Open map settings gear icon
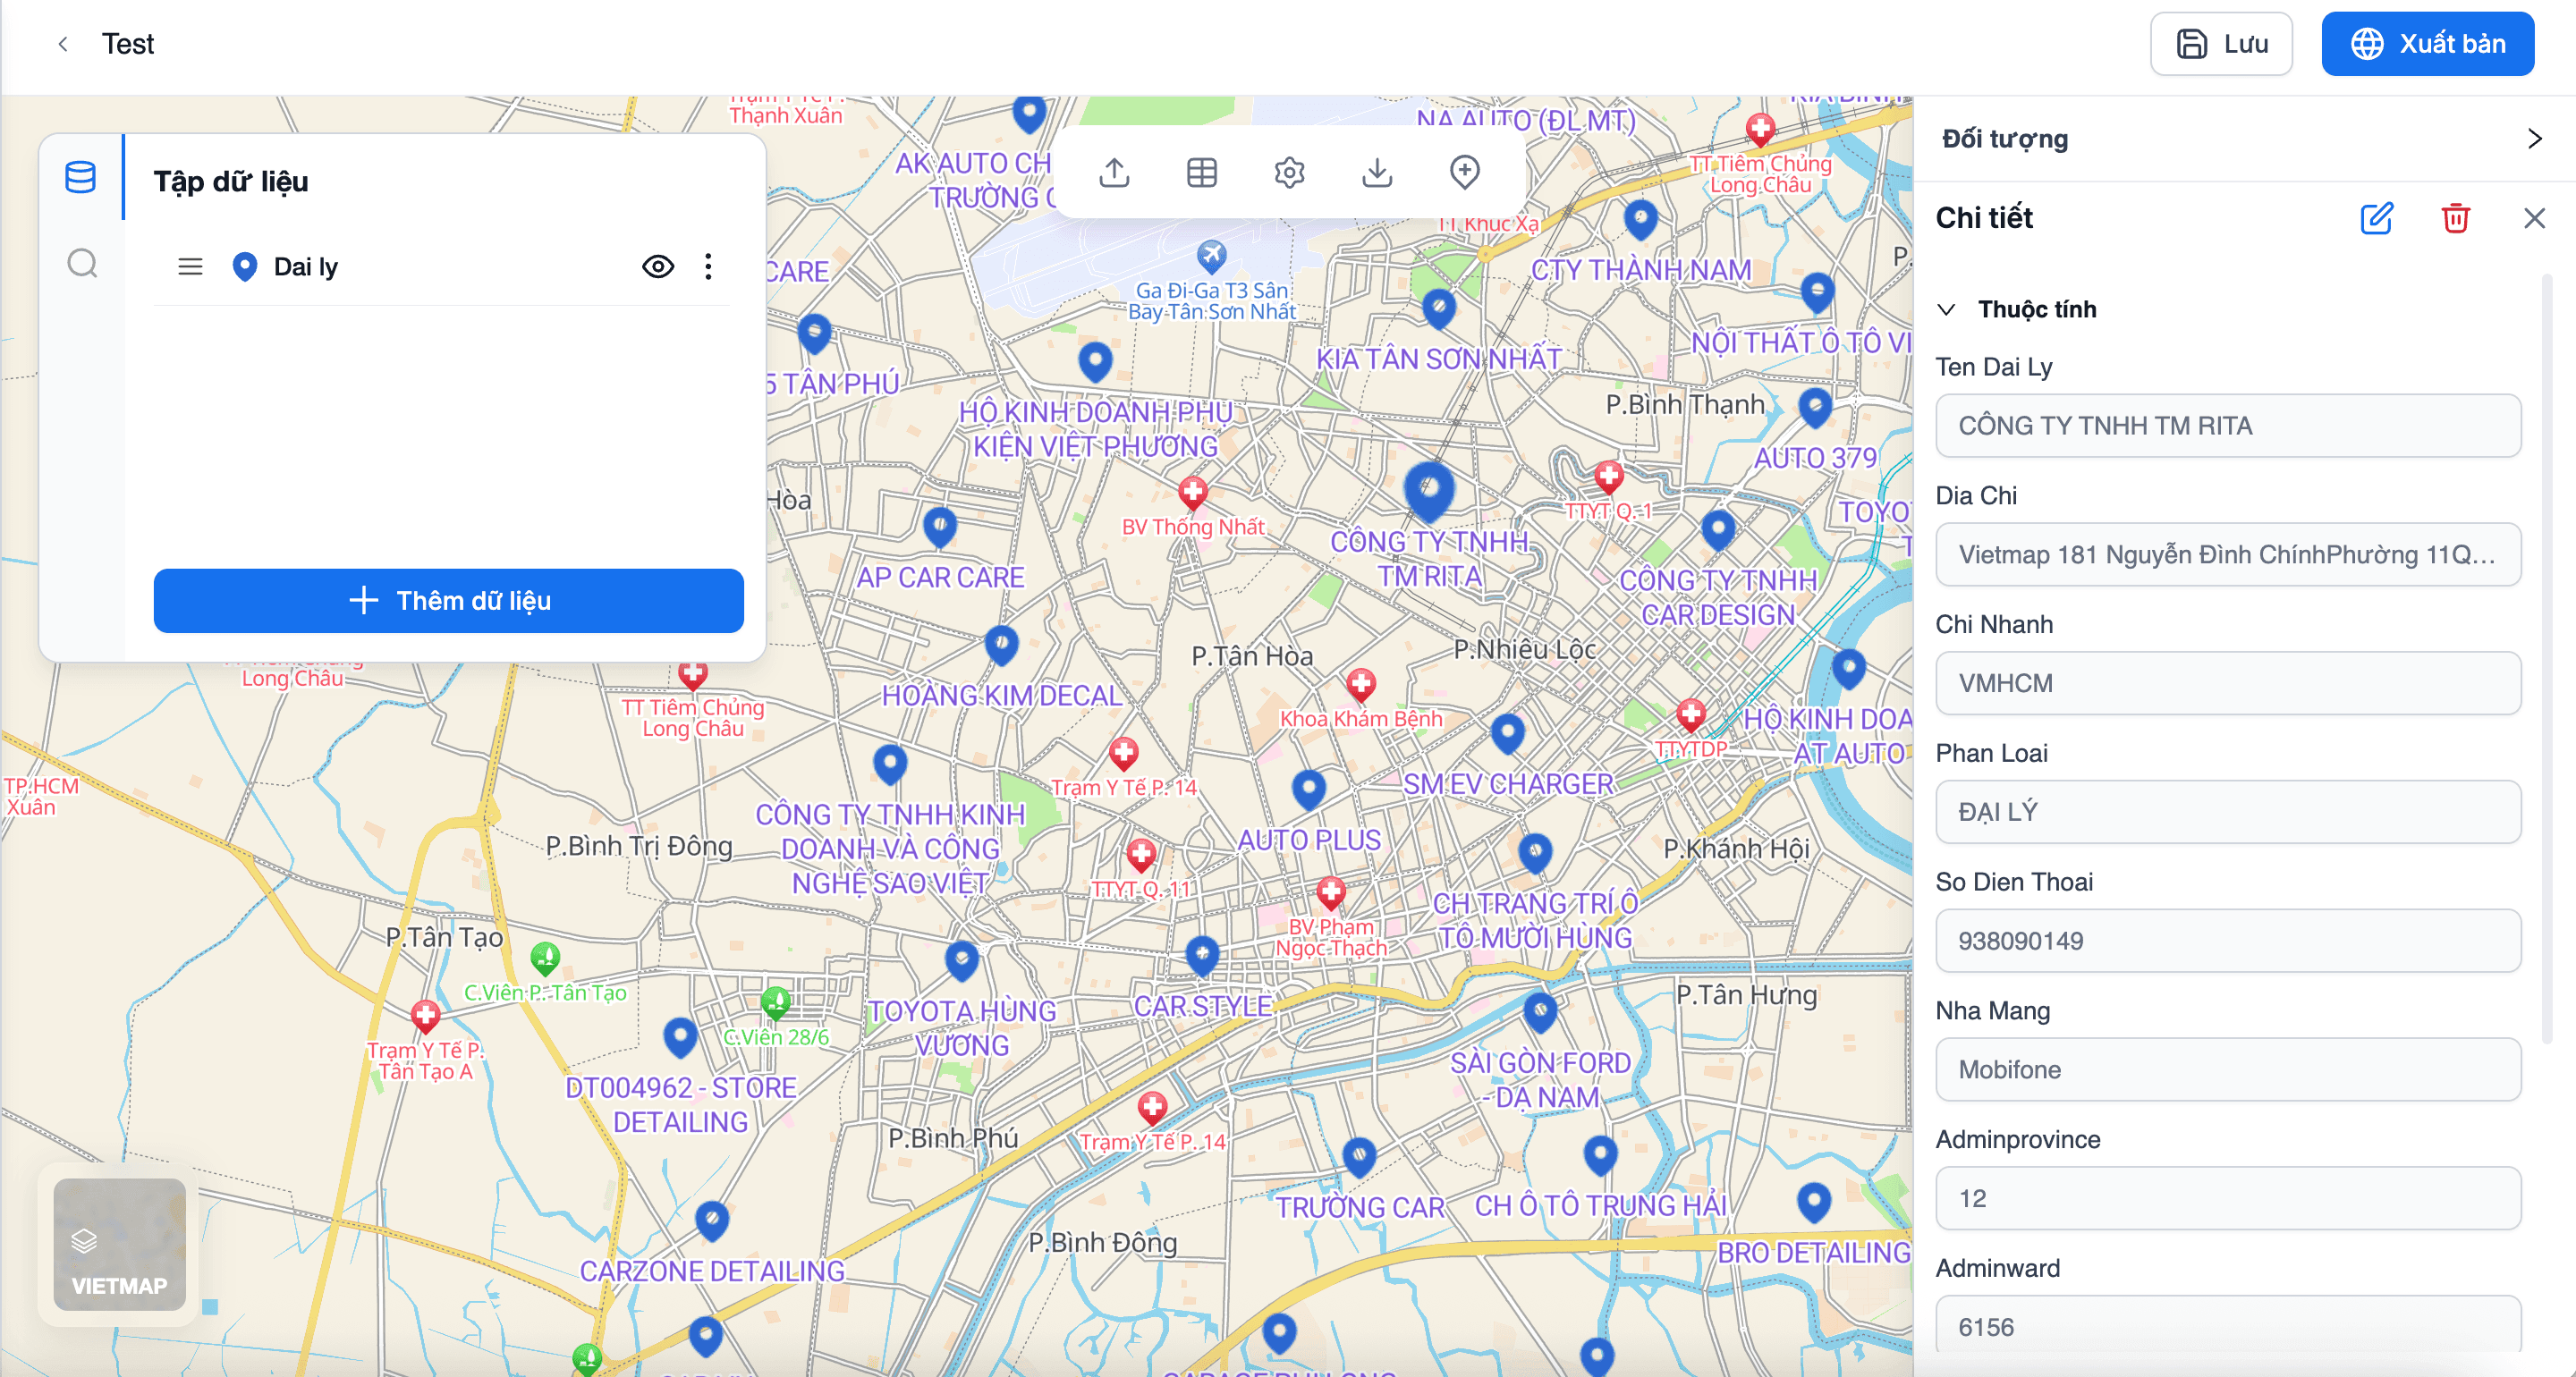The height and width of the screenshot is (1377, 2576). pyautogui.click(x=1289, y=172)
